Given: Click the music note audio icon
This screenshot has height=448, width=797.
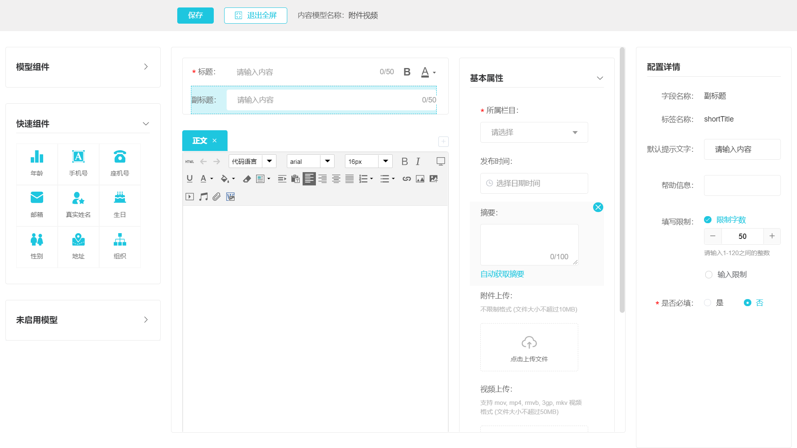Looking at the screenshot, I should [203, 197].
